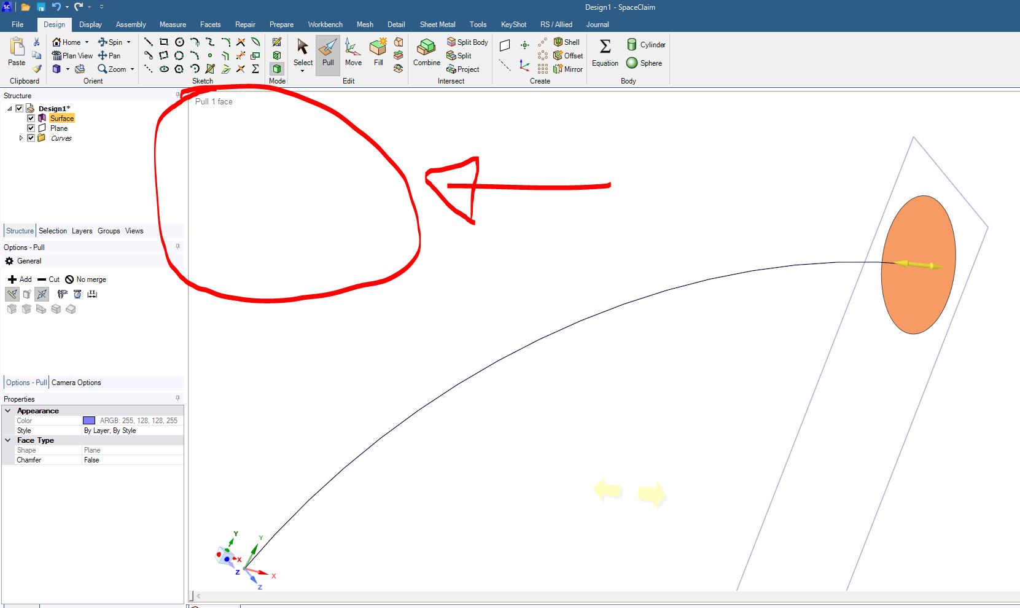1020x608 pixels.
Task: Select the Shell tool in the Create group
Action: (566, 42)
